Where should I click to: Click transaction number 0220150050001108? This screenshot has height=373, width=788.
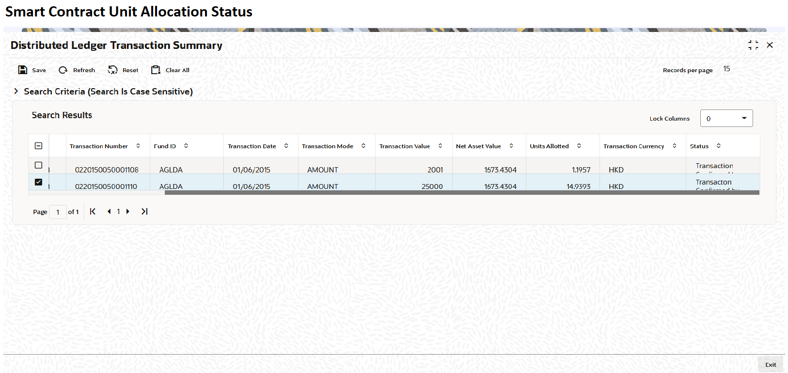tap(107, 170)
